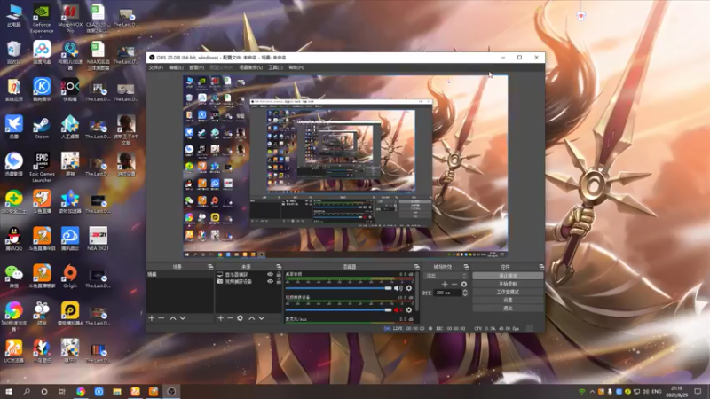Click the OBS Studio icon on the taskbar
This screenshot has width=710, height=399.
(171, 392)
